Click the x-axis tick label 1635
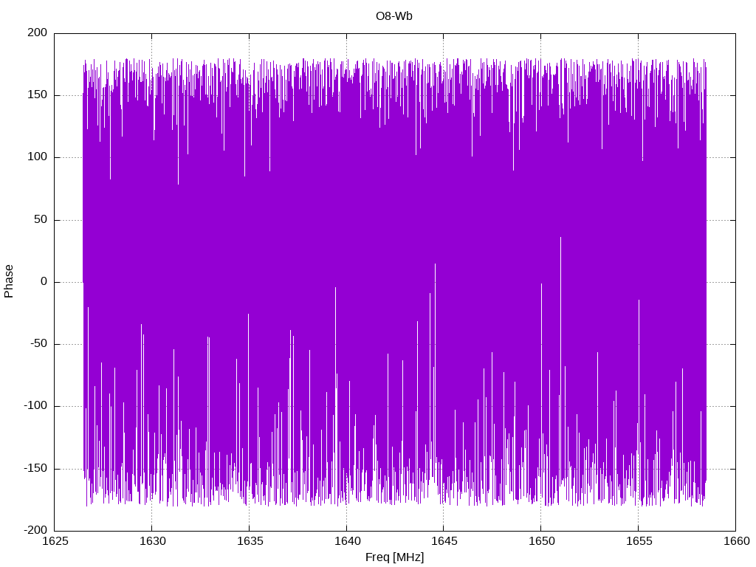Viewport: 756px width, 567px height. pos(250,541)
